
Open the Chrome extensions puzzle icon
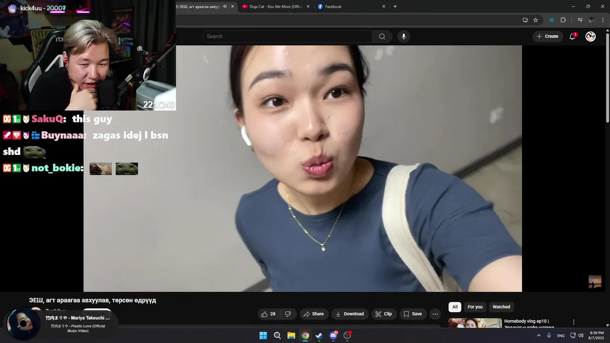[563, 20]
